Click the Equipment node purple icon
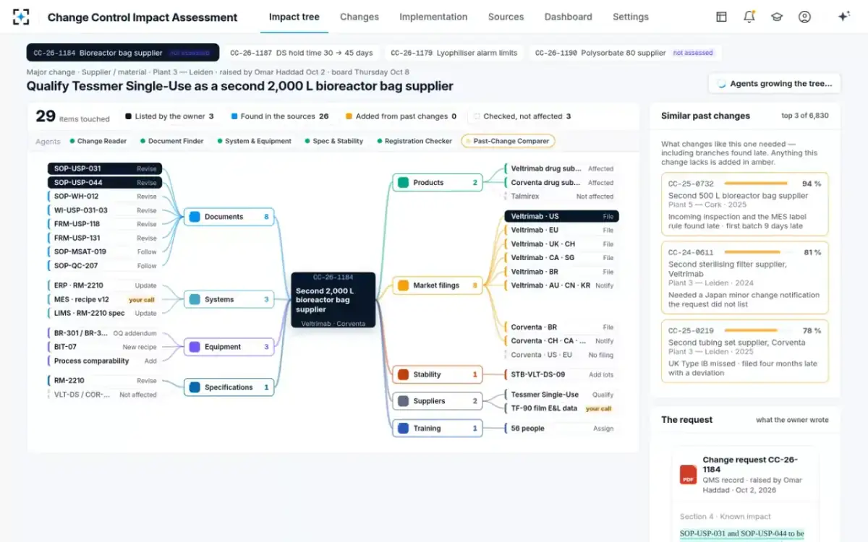868x542 pixels. [195, 347]
